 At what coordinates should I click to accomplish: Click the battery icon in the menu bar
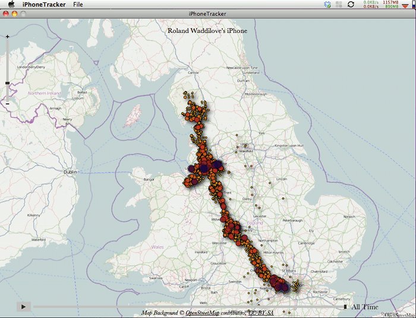412,4
